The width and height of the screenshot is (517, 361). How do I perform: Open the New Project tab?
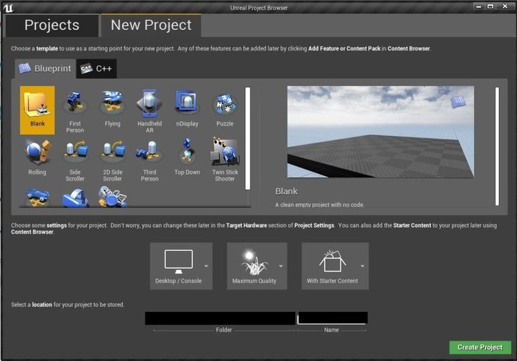point(151,26)
